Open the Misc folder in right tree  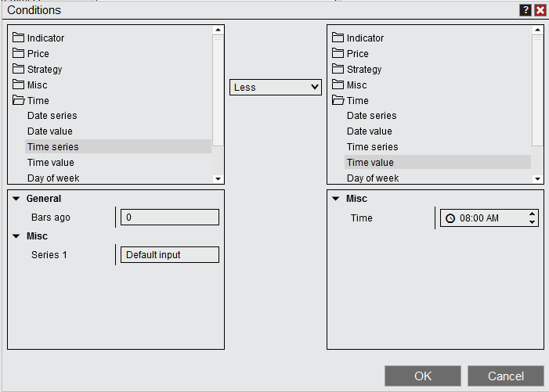[x=349, y=85]
